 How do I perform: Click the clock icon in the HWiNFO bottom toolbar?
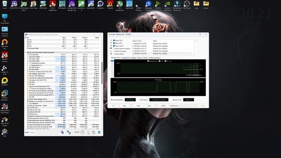(x=82, y=133)
